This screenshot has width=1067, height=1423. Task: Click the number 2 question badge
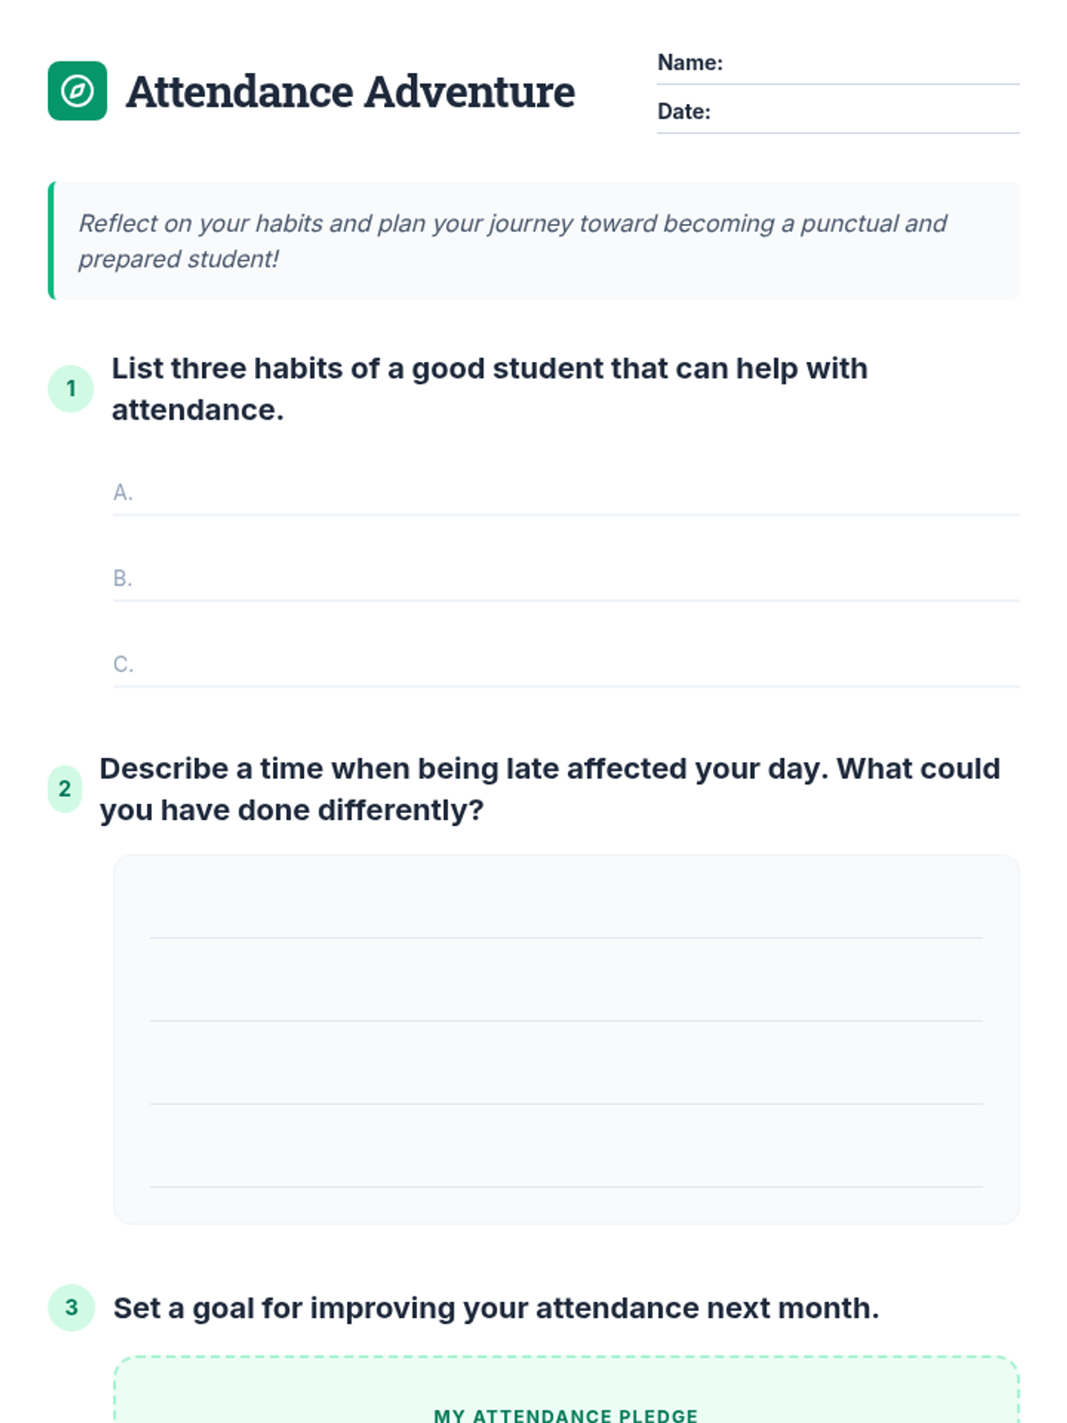click(65, 789)
